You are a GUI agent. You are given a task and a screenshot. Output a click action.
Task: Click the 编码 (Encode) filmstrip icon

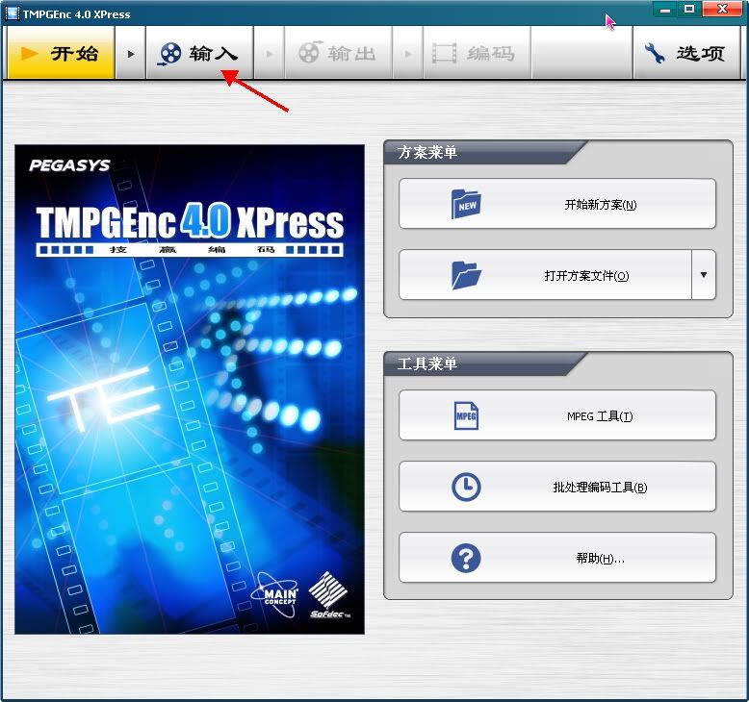point(444,53)
